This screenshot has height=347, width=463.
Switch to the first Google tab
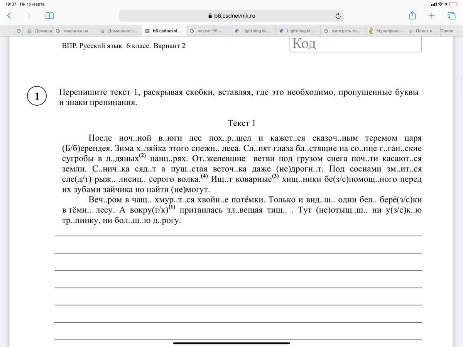(x=18, y=31)
